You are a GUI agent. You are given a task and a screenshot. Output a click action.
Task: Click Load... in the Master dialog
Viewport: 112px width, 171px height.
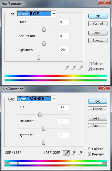pyautogui.click(x=98, y=33)
